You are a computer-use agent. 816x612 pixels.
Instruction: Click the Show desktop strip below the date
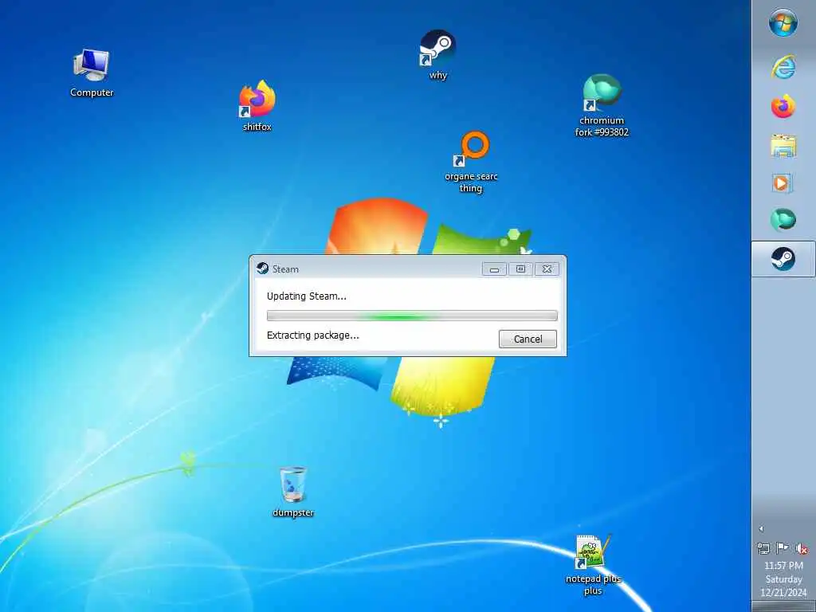pos(783,606)
